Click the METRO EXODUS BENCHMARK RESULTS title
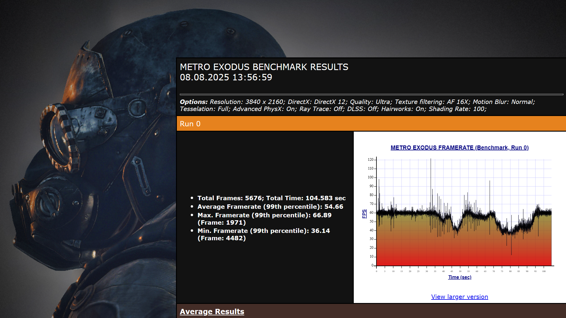 click(x=264, y=67)
